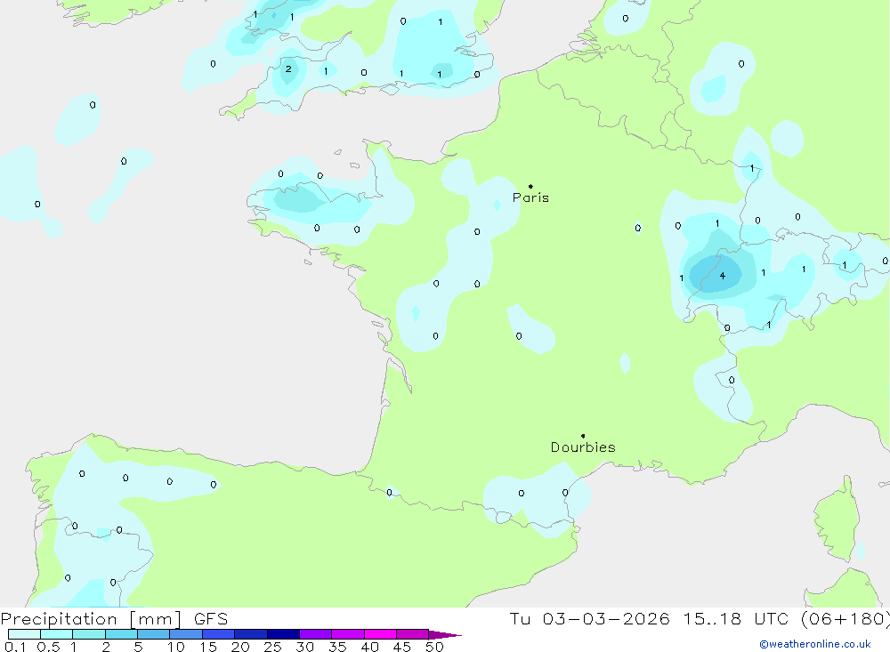
Task: Click the legend arrow tip at 50
Action: tap(446, 635)
